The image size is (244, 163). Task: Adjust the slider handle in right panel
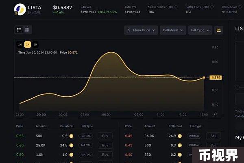click(237, 87)
